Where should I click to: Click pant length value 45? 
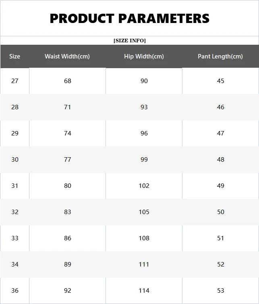[x=221, y=81]
